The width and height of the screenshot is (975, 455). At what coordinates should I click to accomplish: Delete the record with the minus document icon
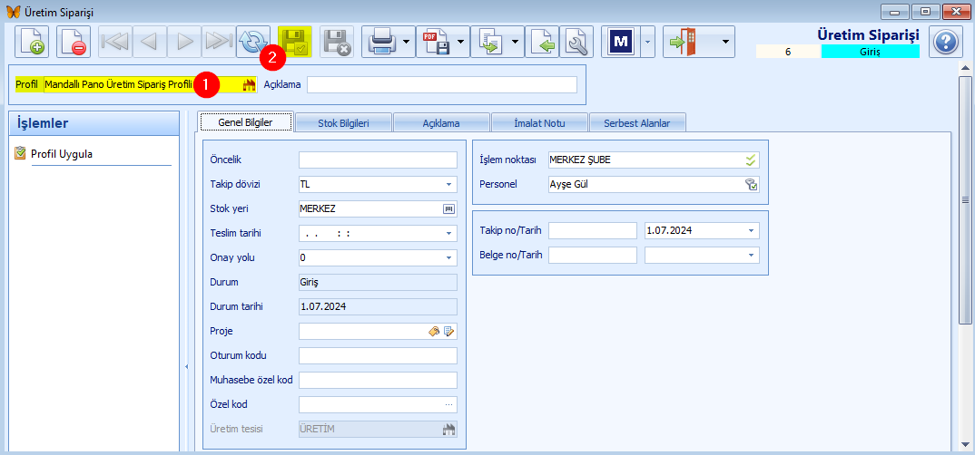click(74, 43)
